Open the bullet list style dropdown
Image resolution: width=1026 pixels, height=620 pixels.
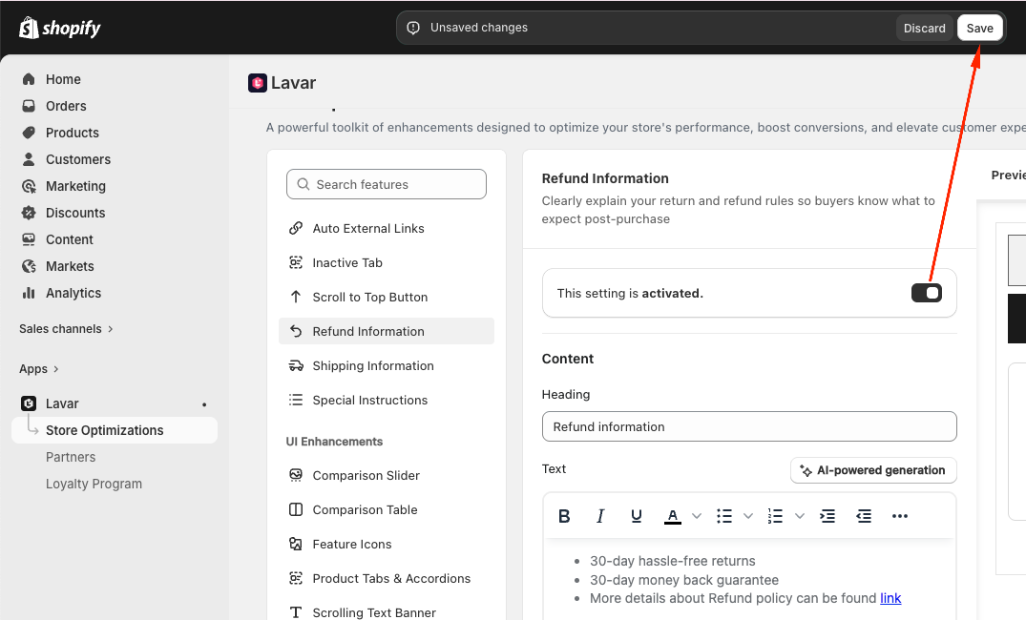tap(748, 516)
